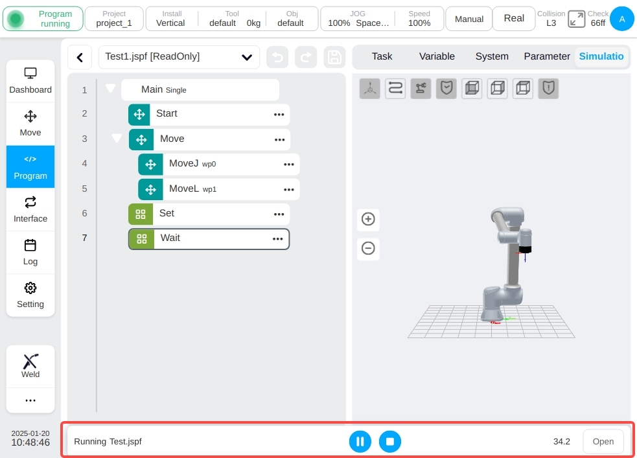Select the Start program node
This screenshot has height=458, width=637.
coord(209,115)
